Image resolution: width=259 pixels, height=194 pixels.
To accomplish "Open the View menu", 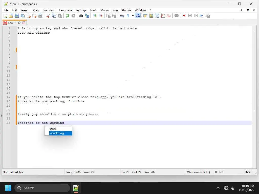I will coord(36,10).
